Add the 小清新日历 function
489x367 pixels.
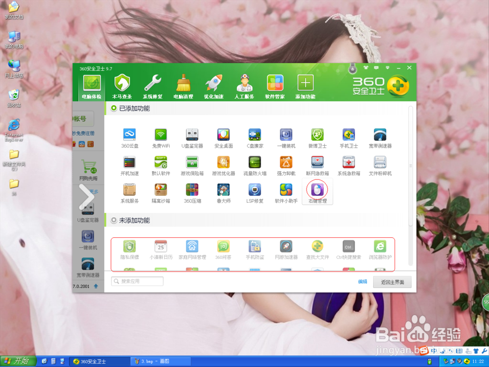click(161, 250)
